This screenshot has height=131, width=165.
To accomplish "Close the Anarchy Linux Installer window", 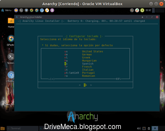I will click(157, 17).
